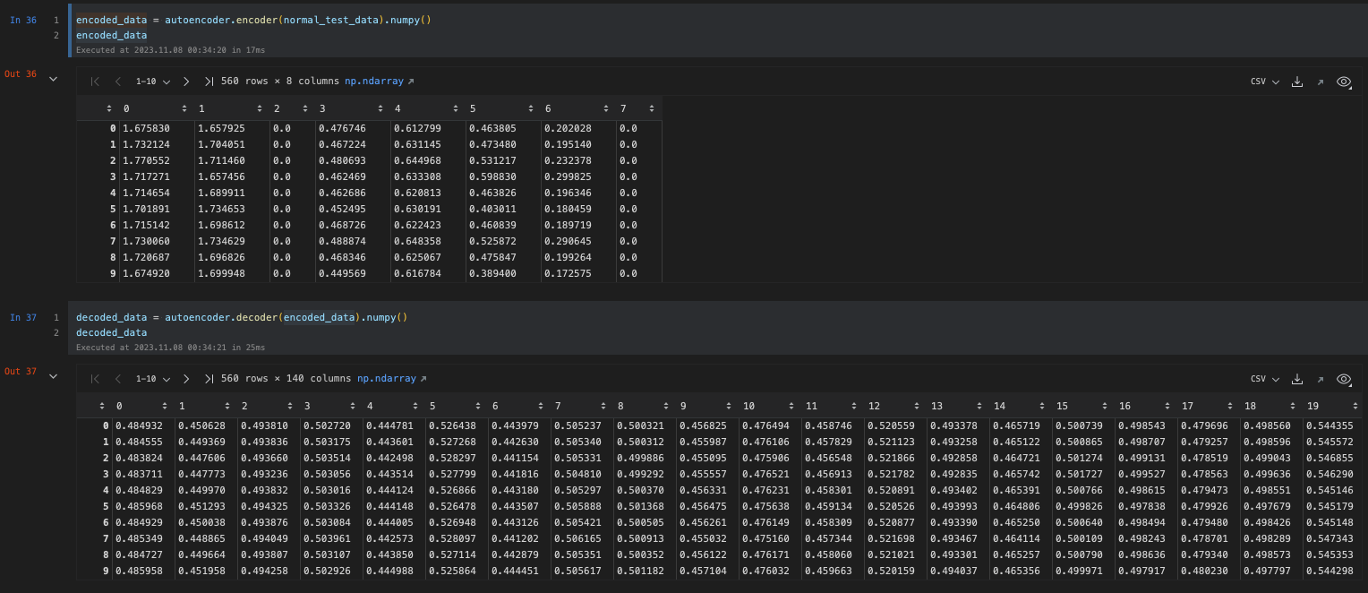Screen dimensions: 1368x593
Task: Collapse the Out 37 output chevron
Action: 53,376
